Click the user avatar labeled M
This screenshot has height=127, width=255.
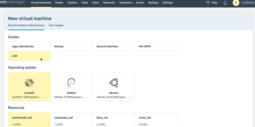[236, 3]
